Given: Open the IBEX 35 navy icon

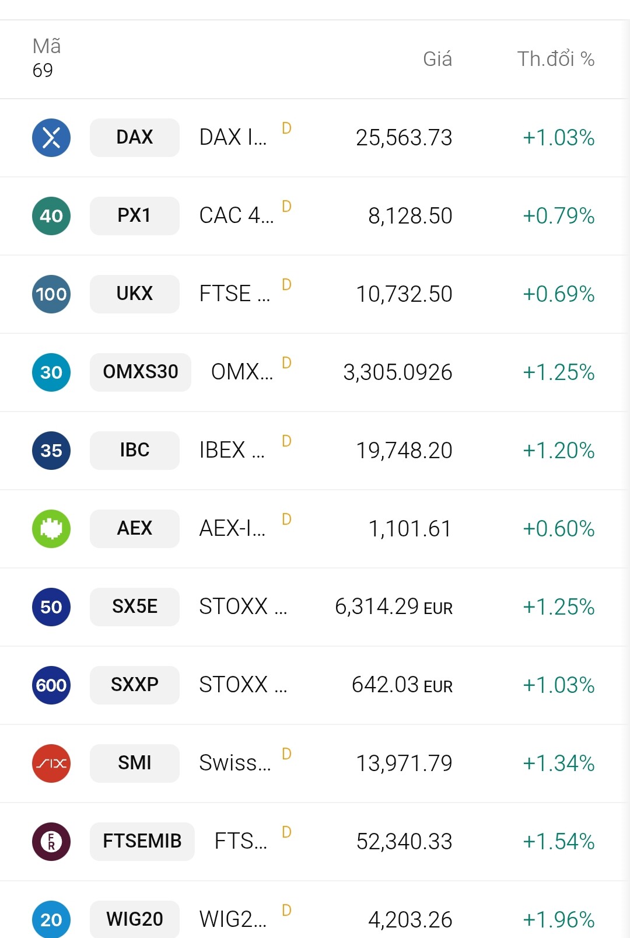Looking at the screenshot, I should tap(51, 451).
